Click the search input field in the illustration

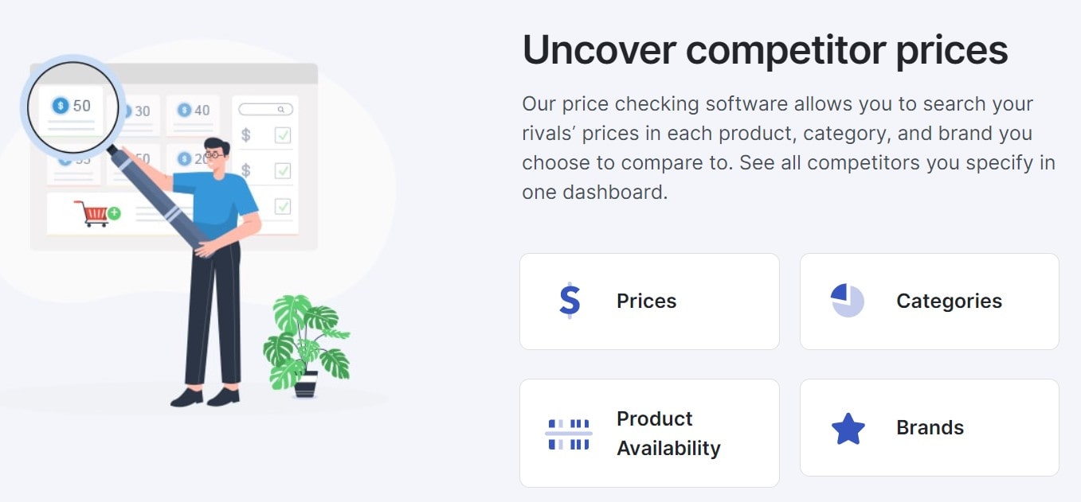pyautogui.click(x=267, y=109)
